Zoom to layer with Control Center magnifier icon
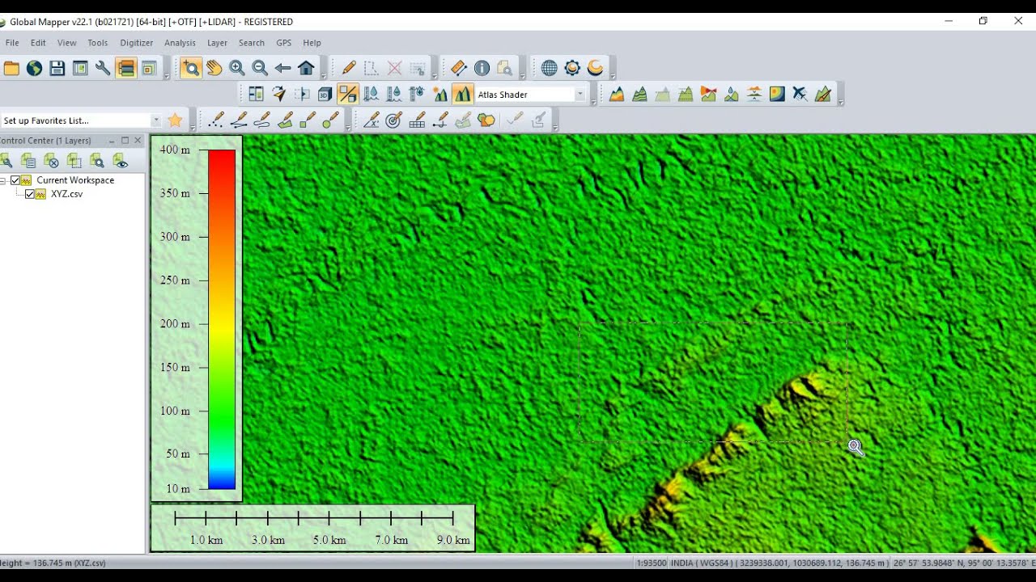This screenshot has height=582, width=1036. [x=97, y=161]
